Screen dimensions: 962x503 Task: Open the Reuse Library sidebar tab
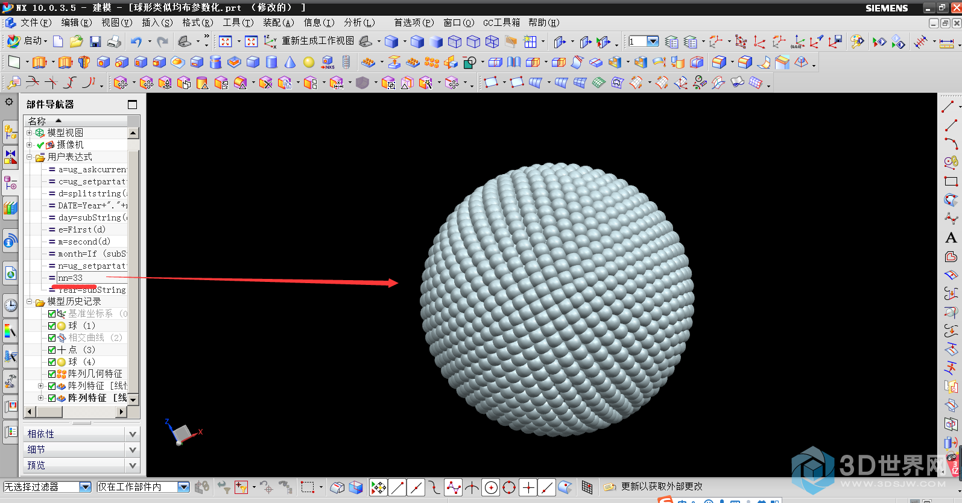(10, 208)
